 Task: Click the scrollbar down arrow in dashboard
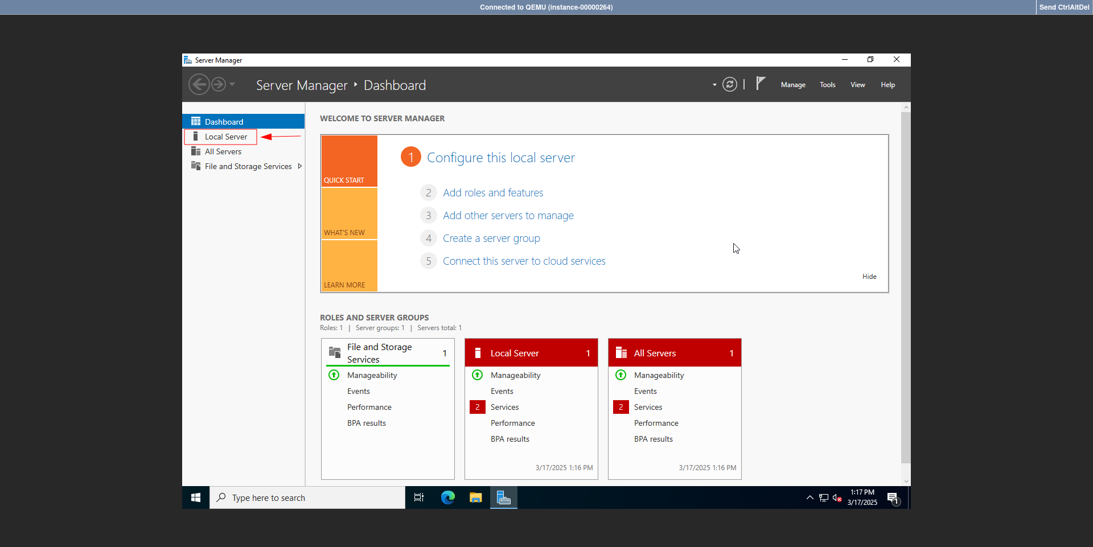point(906,482)
